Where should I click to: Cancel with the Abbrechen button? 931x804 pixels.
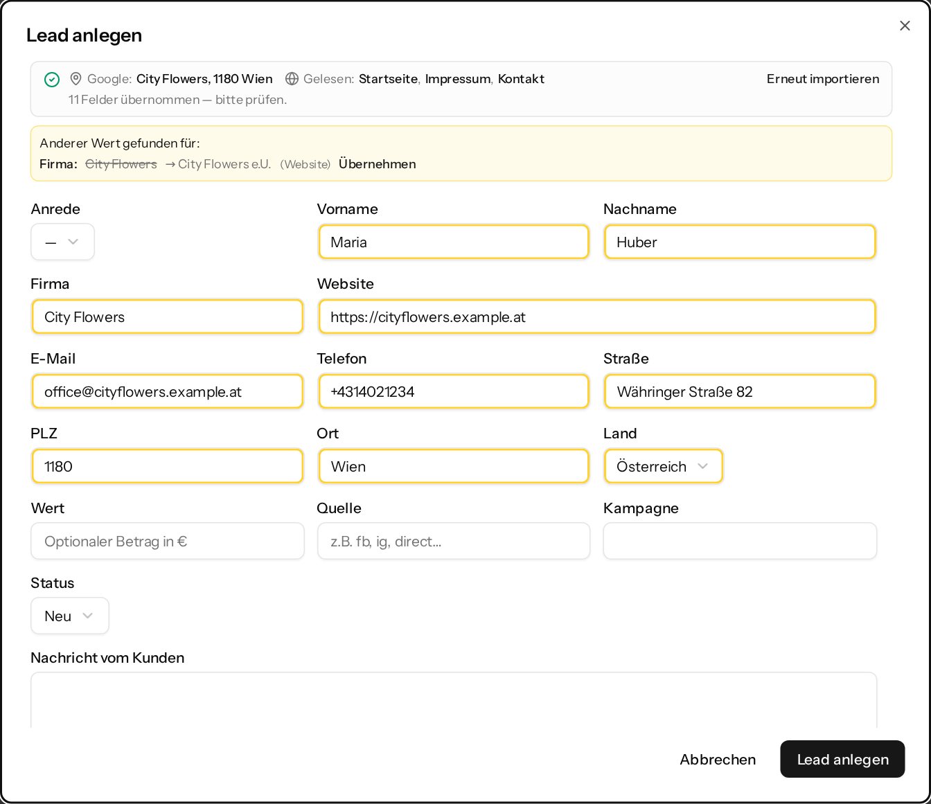(x=718, y=759)
